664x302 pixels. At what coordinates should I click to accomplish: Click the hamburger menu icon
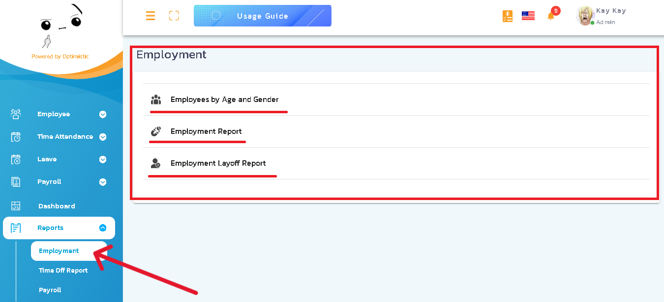pos(150,15)
